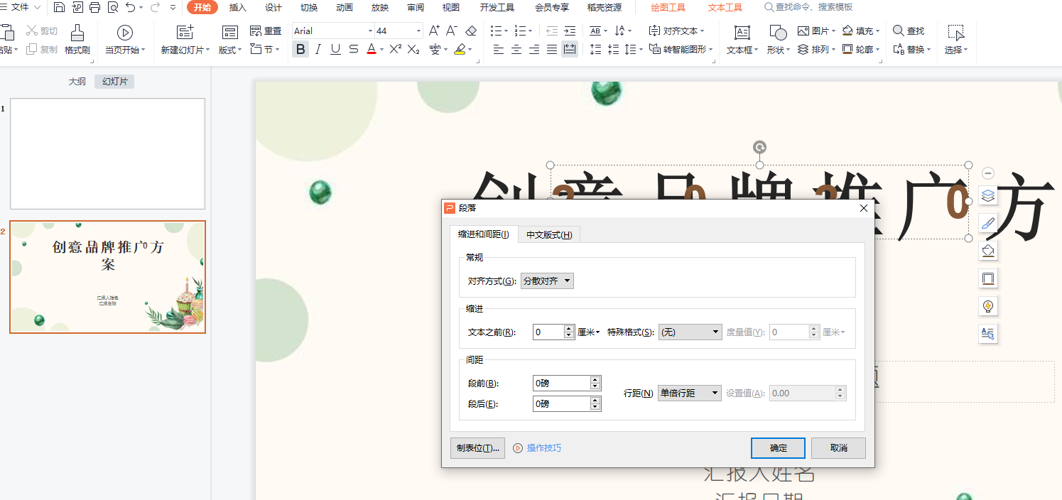This screenshot has width=1062, height=500.
Task: Decrease list indent level
Action: [552, 31]
